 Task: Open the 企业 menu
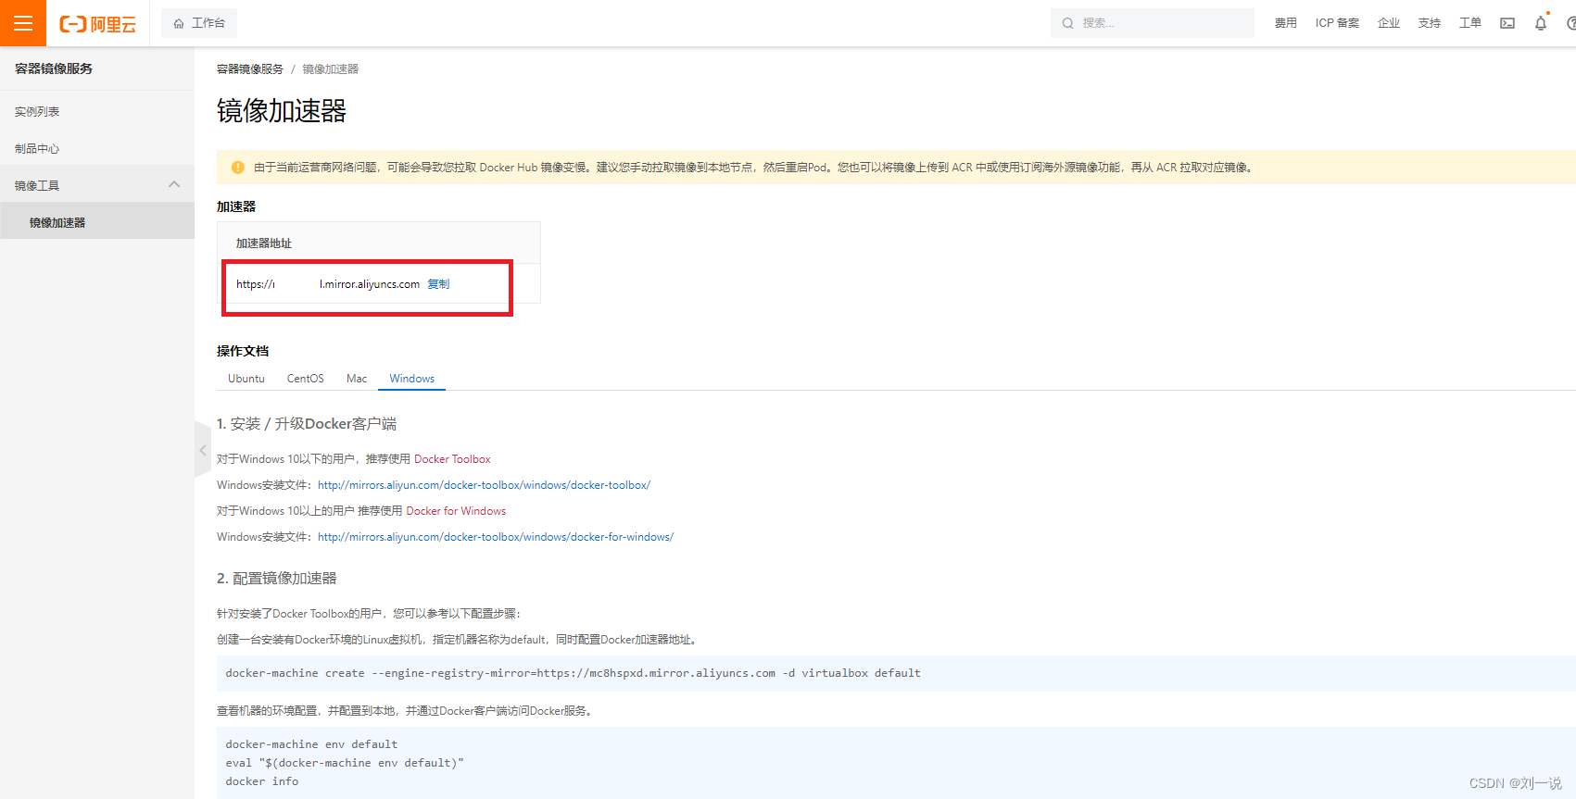(x=1389, y=23)
